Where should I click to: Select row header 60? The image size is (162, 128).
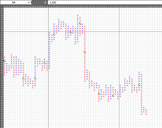[2, 53]
